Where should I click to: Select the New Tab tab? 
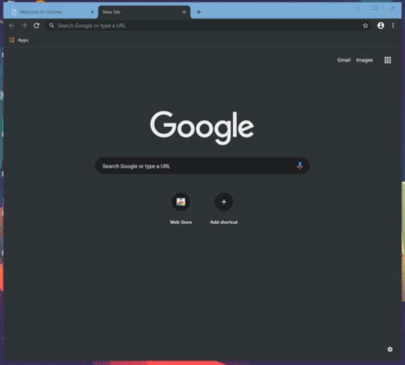point(144,12)
